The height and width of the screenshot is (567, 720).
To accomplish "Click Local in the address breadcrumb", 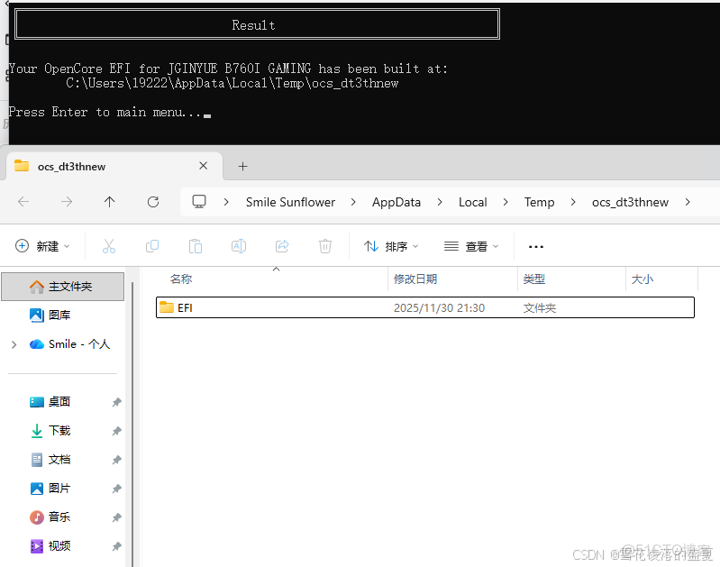I will [472, 202].
